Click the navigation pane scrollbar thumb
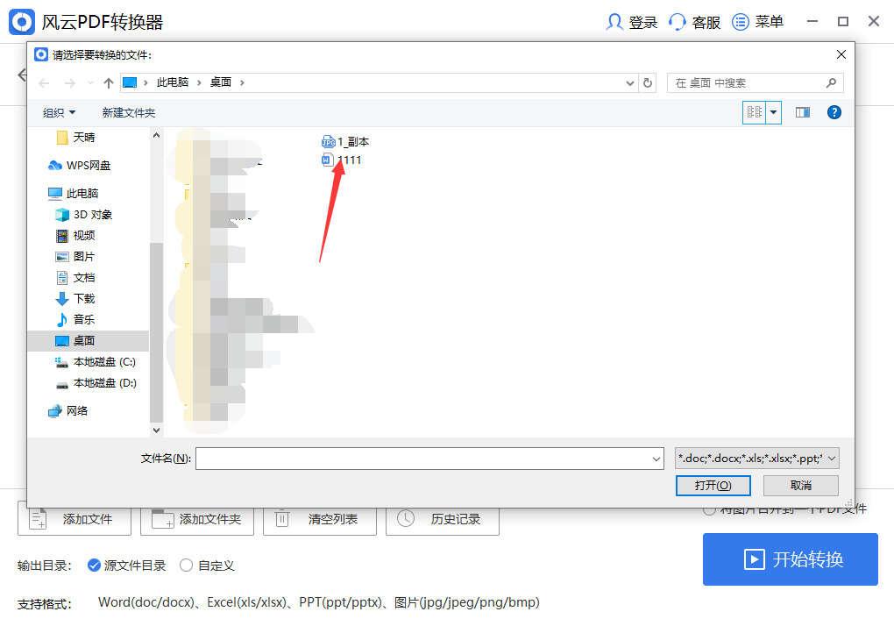 pyautogui.click(x=156, y=332)
